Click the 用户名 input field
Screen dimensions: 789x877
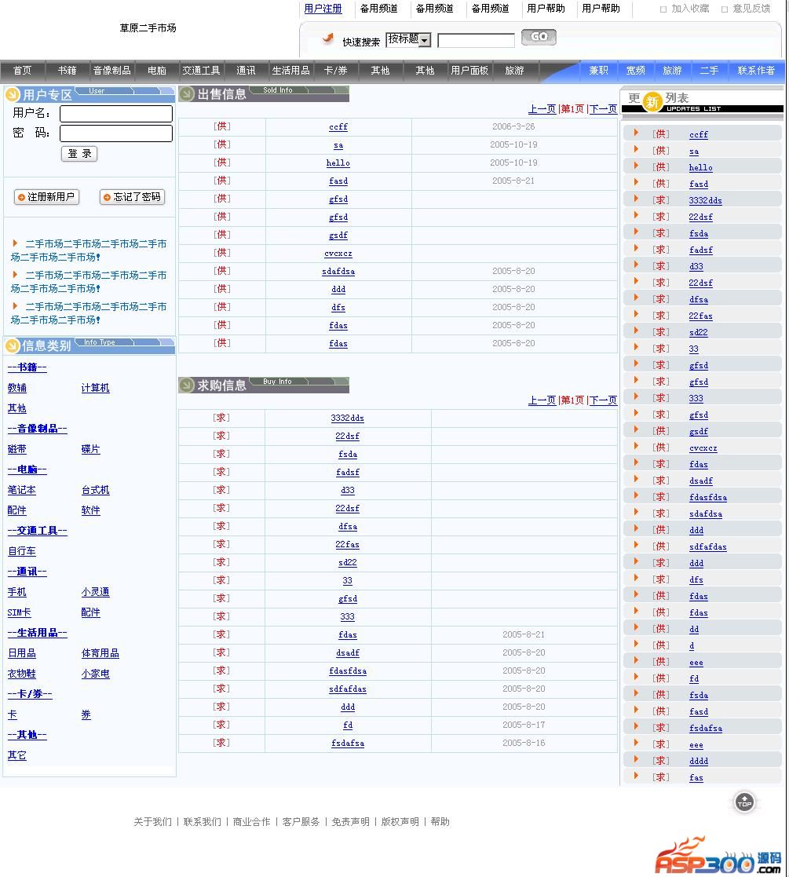click(116, 114)
